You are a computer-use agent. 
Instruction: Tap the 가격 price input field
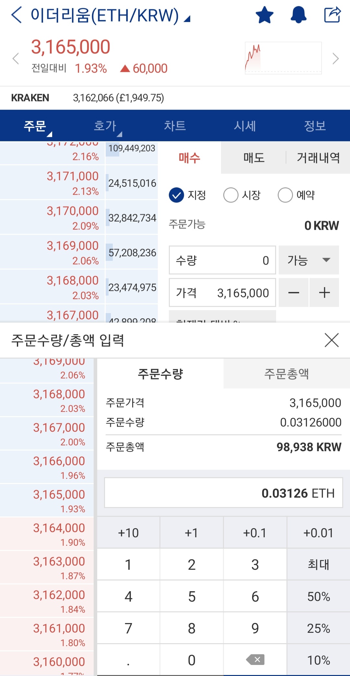(222, 292)
